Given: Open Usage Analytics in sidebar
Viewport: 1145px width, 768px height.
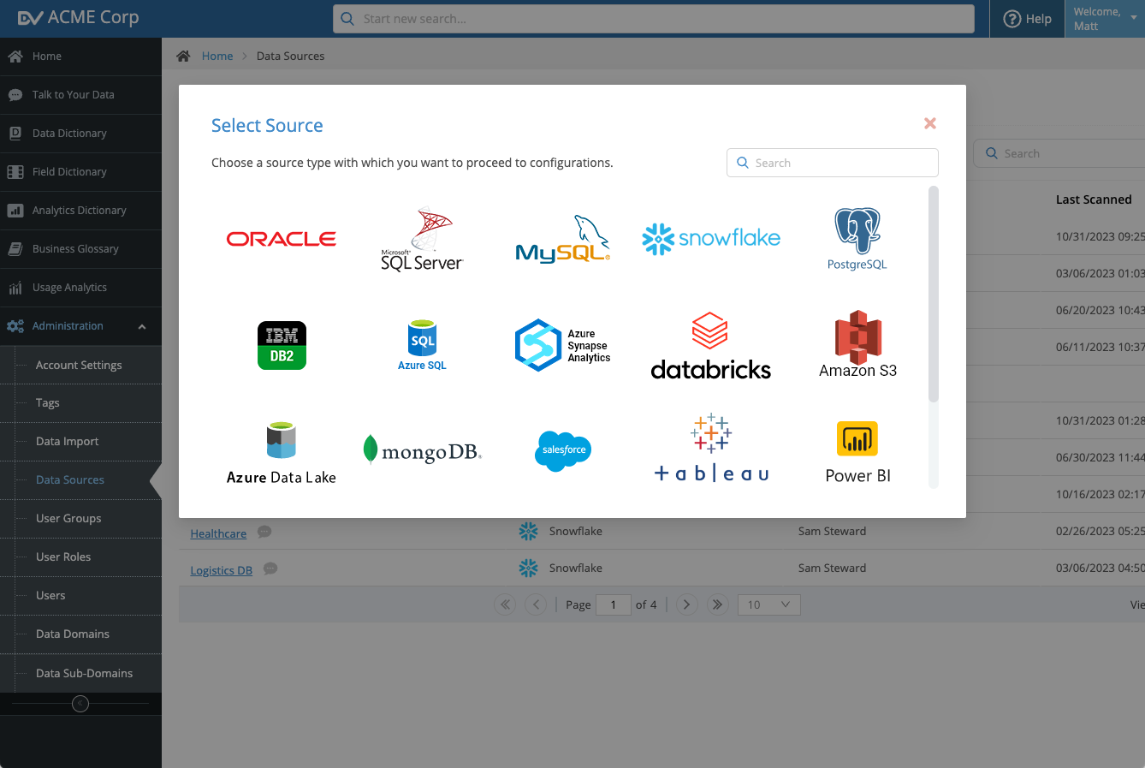Looking at the screenshot, I should click(x=80, y=288).
